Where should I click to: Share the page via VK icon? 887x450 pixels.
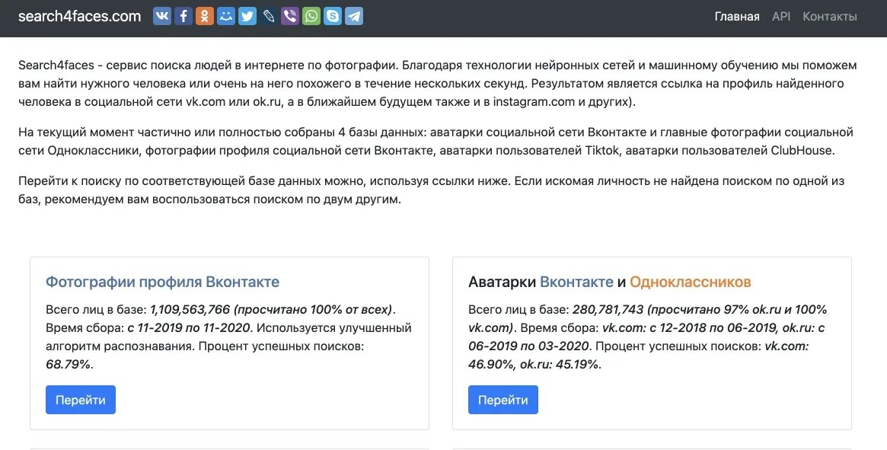point(161,16)
